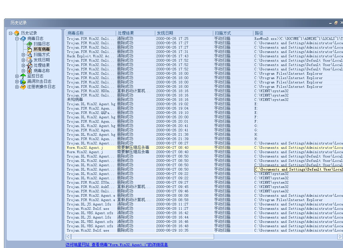Click the 扫描日志 icon
This screenshot has width=343, height=248.
tap(29, 44)
